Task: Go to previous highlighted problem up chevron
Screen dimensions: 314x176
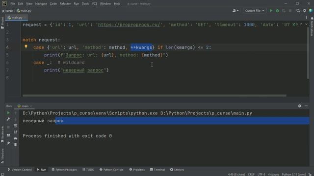Action: 301,24
